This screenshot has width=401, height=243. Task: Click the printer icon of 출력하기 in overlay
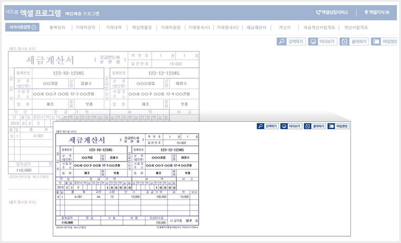coord(307,126)
